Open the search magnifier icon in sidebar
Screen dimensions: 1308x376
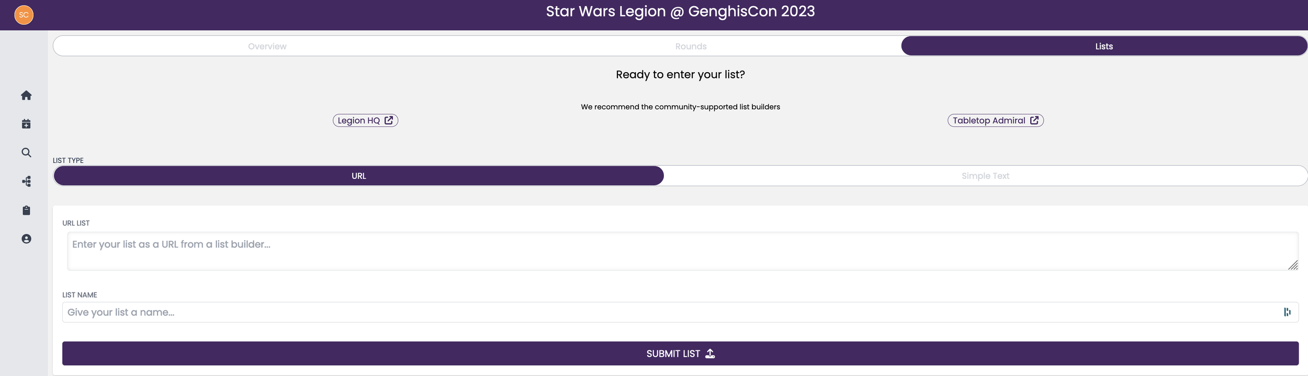tap(26, 153)
